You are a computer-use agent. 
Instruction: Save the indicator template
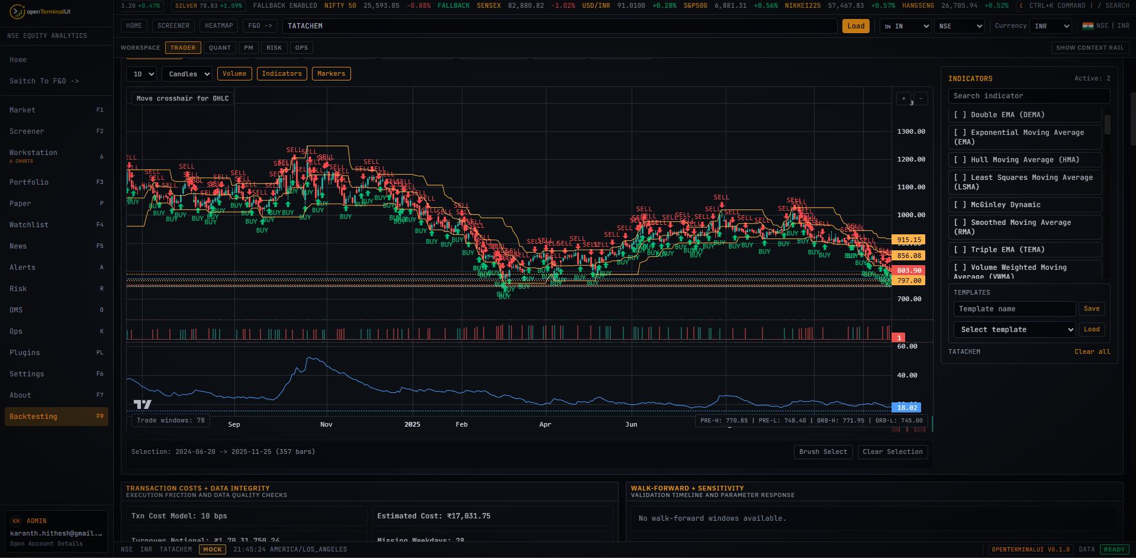(x=1091, y=309)
